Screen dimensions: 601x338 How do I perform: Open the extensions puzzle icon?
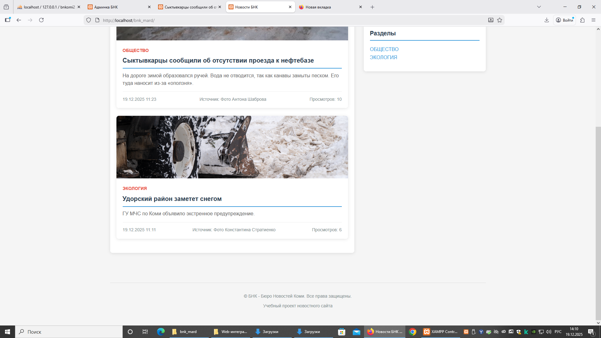(x=582, y=20)
